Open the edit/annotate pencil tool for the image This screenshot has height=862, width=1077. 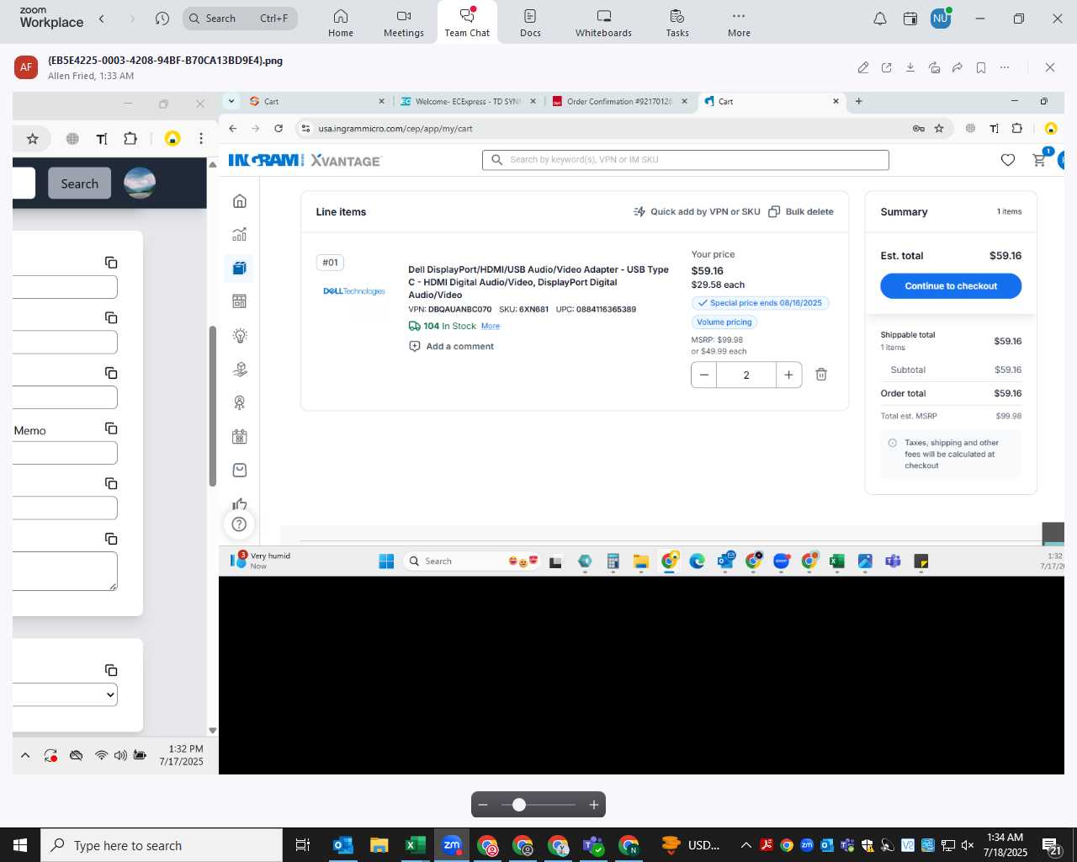862,67
